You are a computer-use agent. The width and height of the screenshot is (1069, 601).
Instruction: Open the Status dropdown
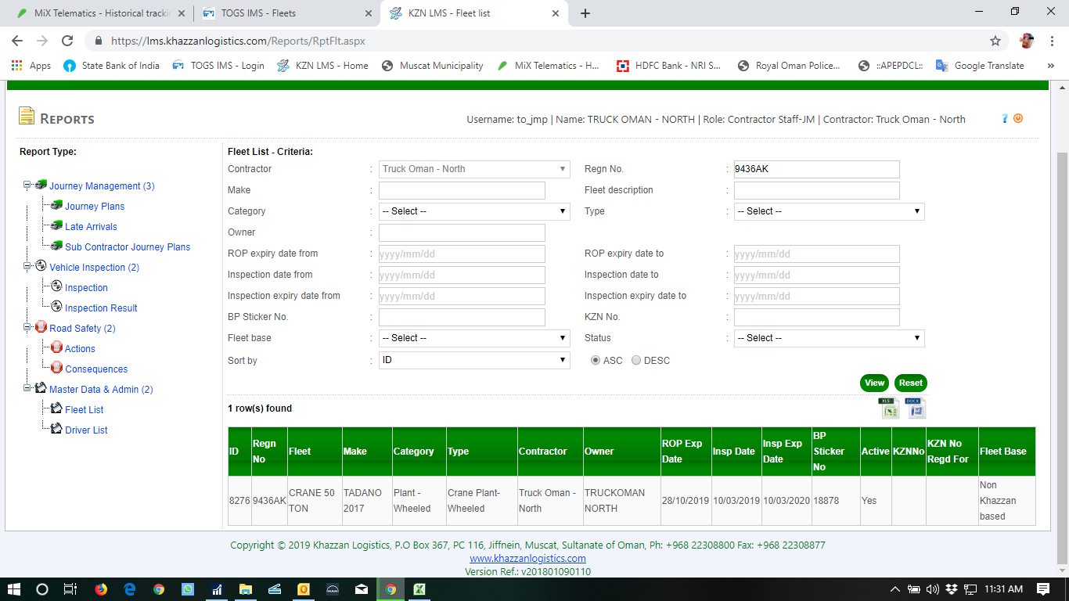[829, 338]
